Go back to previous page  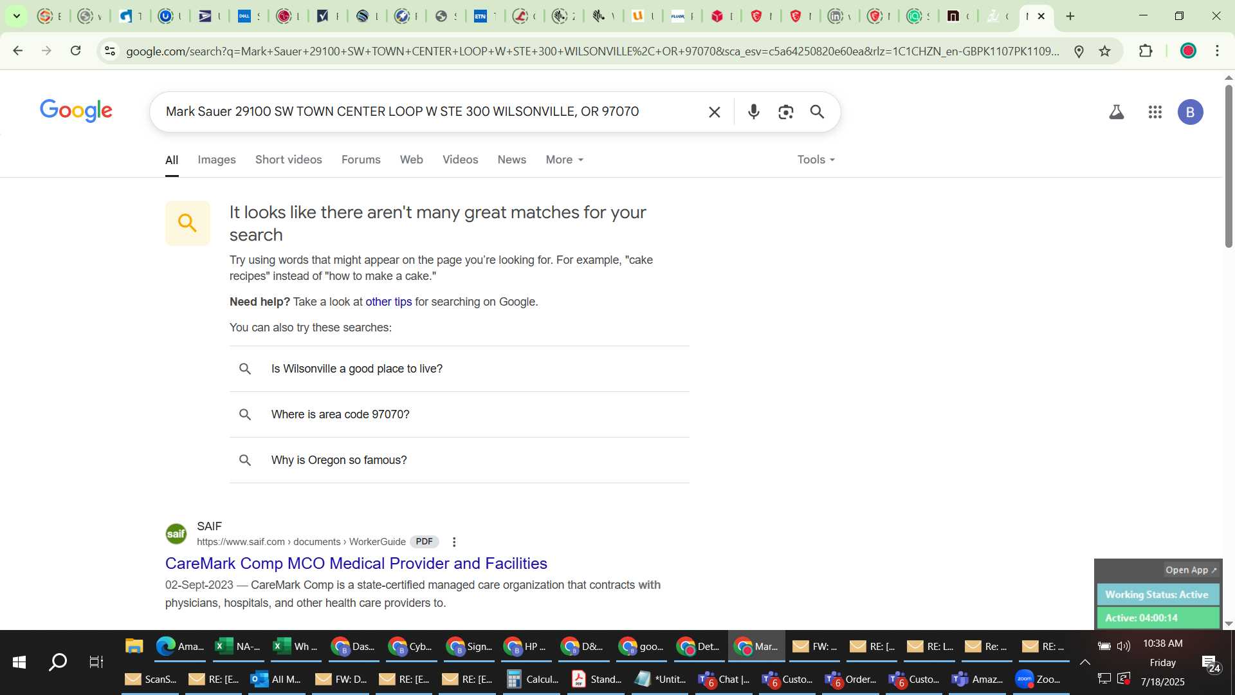click(x=18, y=51)
